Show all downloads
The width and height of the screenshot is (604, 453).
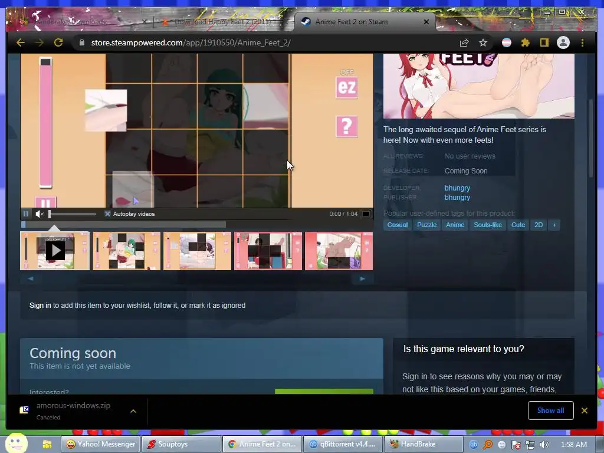point(550,411)
